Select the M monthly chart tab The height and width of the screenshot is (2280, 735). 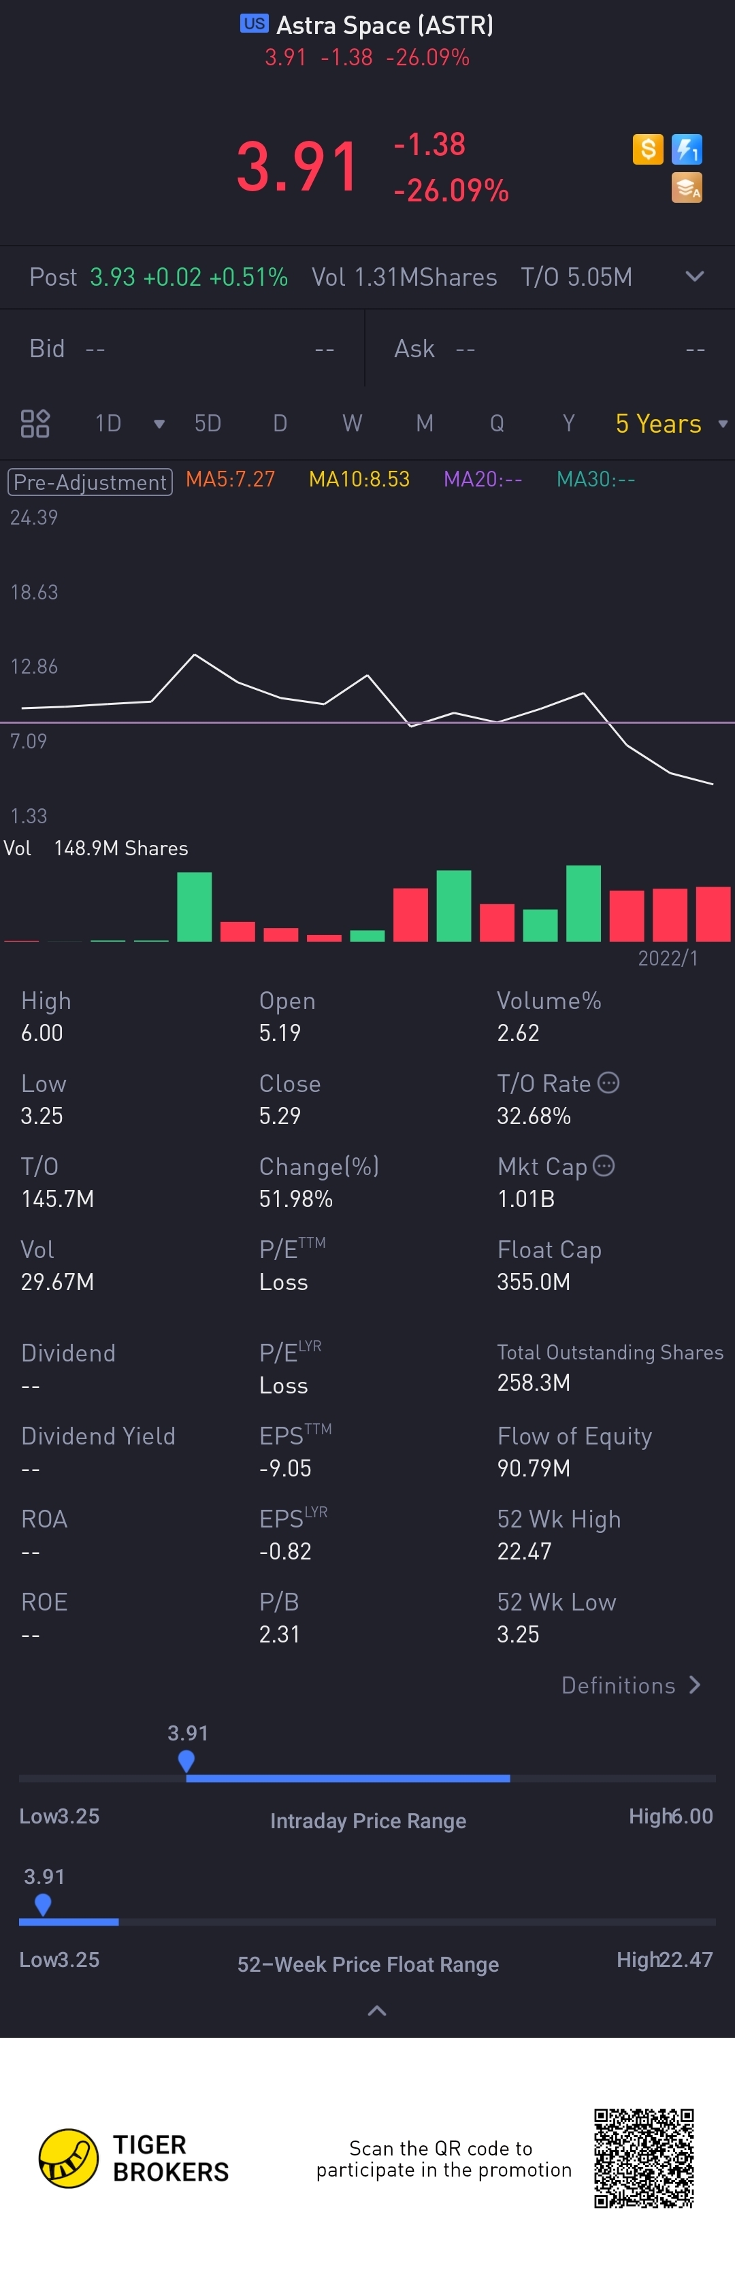424,423
